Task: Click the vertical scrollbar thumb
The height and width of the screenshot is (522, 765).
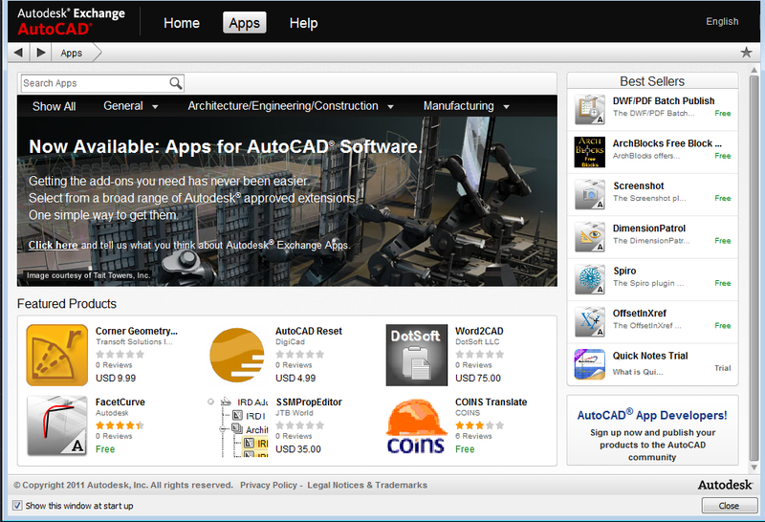Action: 754,268
